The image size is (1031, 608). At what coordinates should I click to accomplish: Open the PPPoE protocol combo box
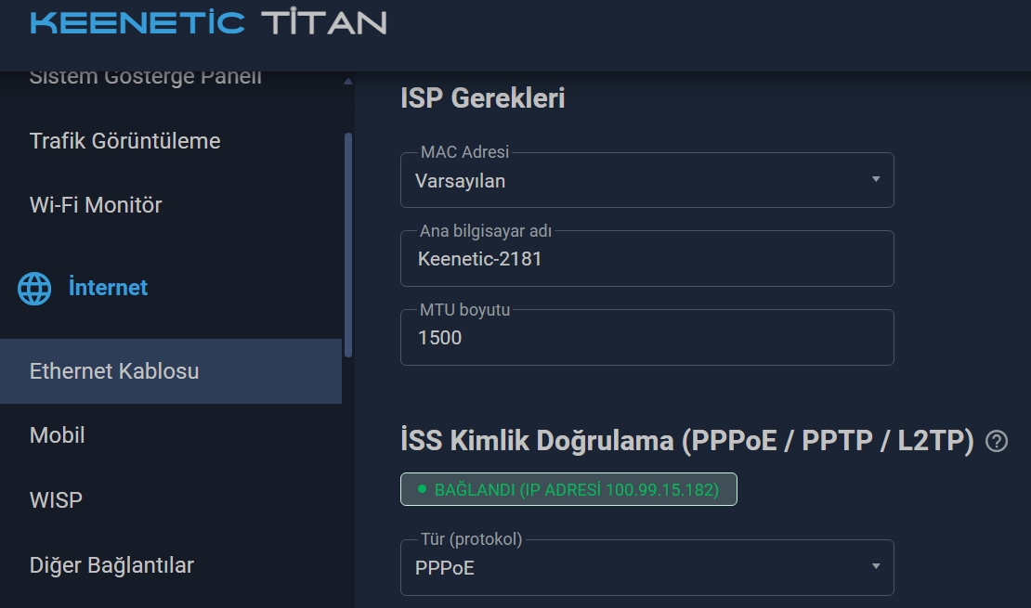click(647, 567)
